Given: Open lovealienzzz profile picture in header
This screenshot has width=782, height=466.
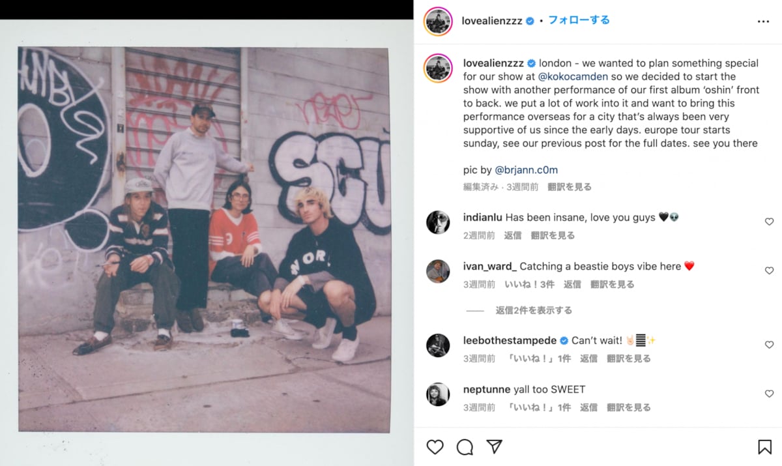Looking at the screenshot, I should coord(438,21).
